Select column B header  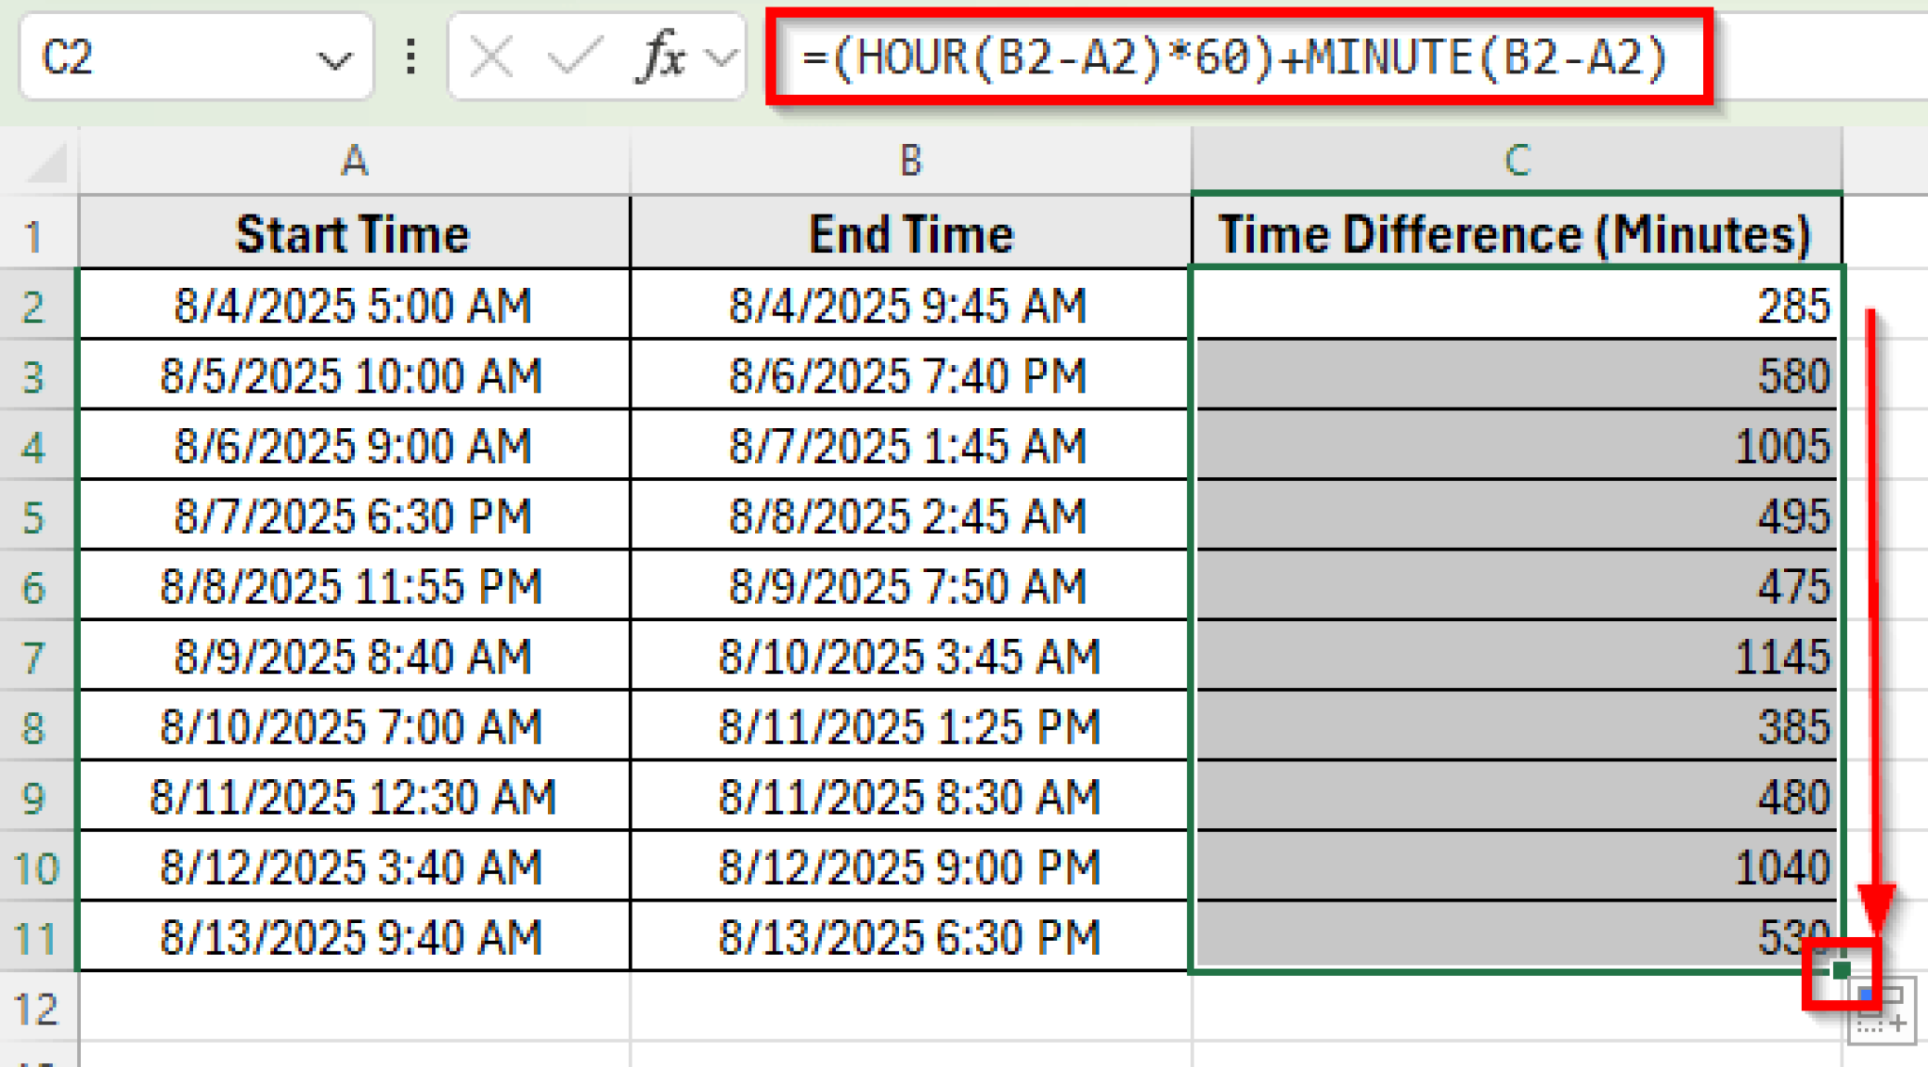tap(909, 162)
